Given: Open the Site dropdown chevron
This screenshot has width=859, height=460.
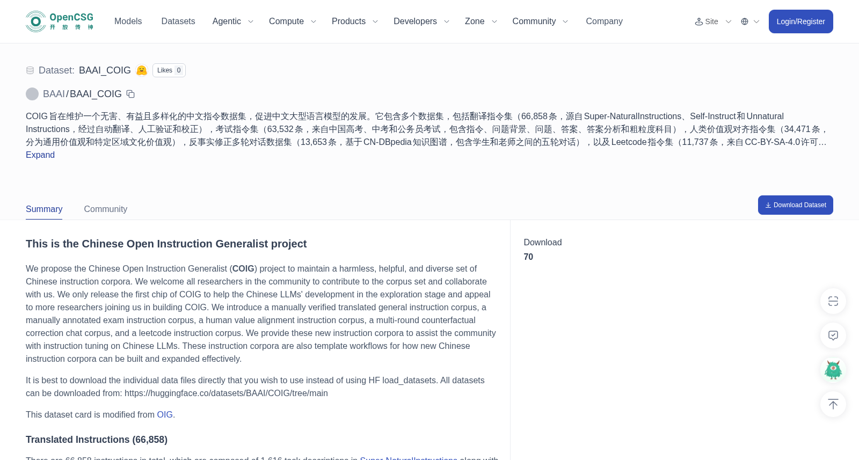Looking at the screenshot, I should click(729, 21).
